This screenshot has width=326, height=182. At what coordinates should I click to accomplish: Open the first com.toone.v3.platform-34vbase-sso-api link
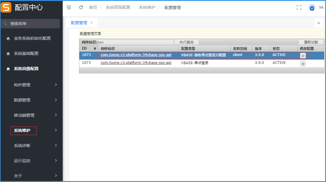[x=136, y=55]
